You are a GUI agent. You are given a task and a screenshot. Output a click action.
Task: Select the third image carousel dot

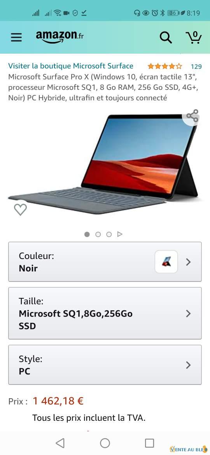pos(109,234)
